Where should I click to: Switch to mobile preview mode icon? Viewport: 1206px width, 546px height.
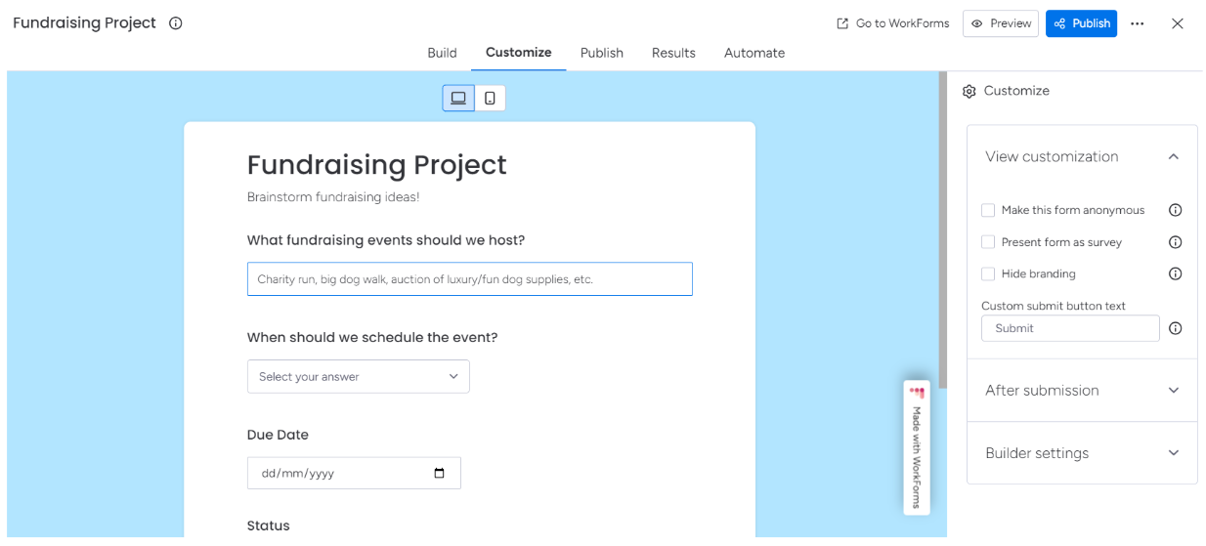(x=490, y=98)
